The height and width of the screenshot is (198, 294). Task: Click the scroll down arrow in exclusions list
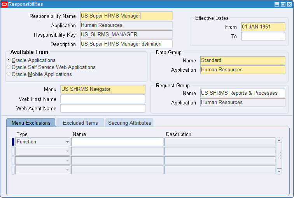coord(279,171)
